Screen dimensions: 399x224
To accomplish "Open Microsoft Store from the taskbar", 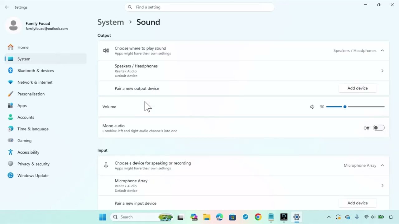I will (232, 217).
